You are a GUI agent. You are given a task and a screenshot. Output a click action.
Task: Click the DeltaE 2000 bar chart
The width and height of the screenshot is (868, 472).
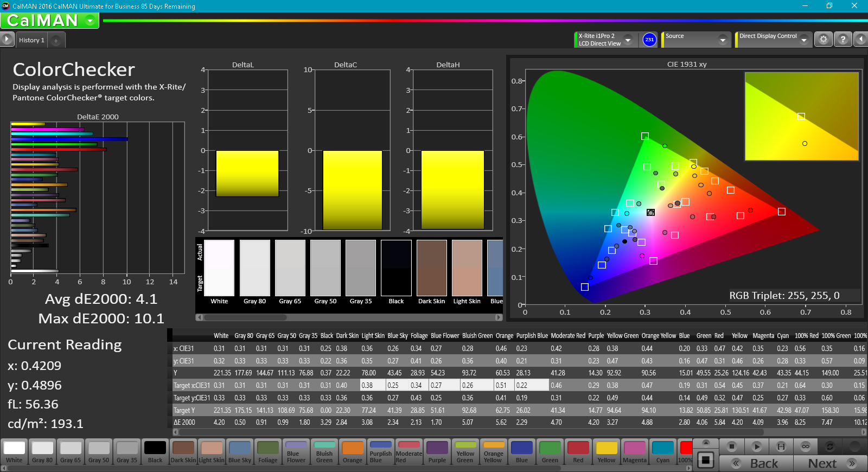98,198
